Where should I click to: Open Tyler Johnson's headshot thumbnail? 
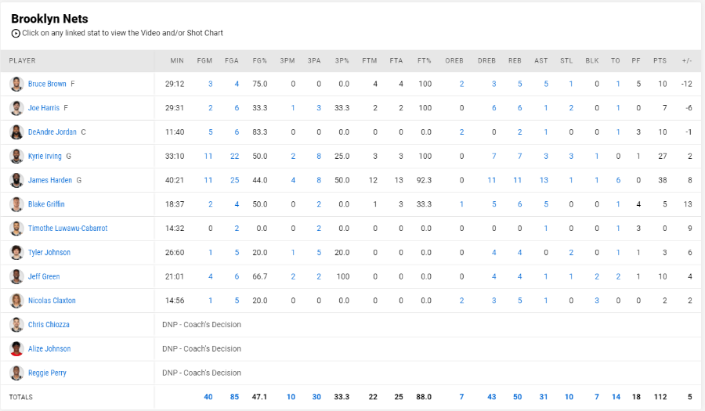pos(16,252)
